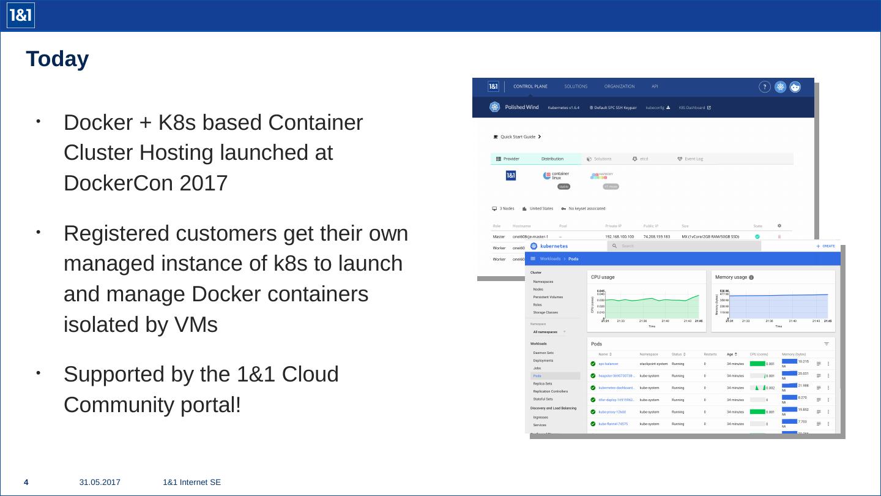Open the hamburger menu in the Kubernetes dashboard
This screenshot has width=881, height=496.
pos(533,259)
